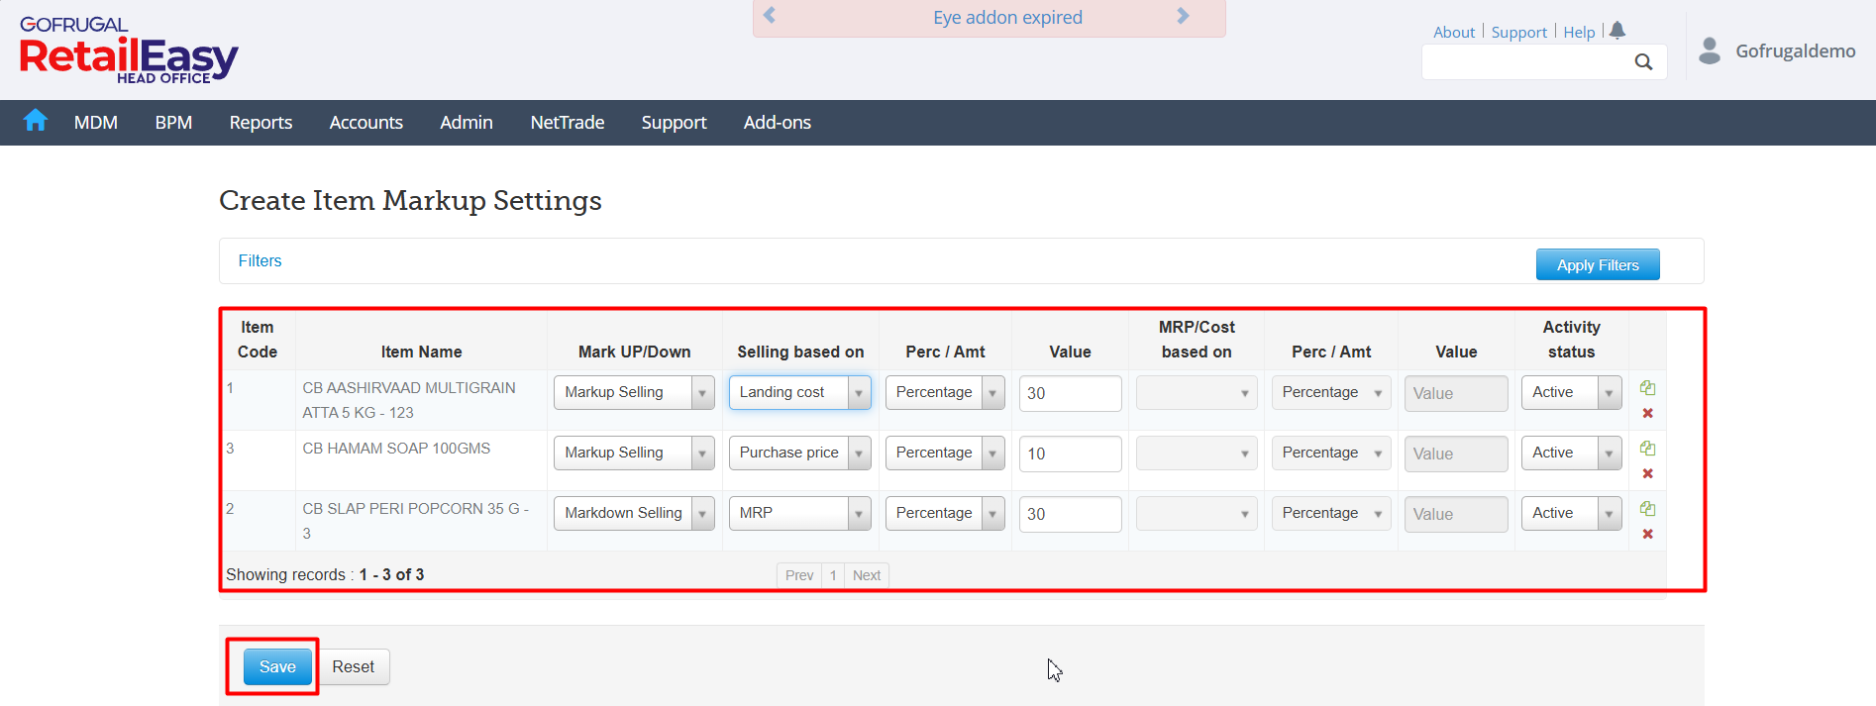Go to previous announcement banner arrow
1876x706 pixels.
(x=770, y=16)
